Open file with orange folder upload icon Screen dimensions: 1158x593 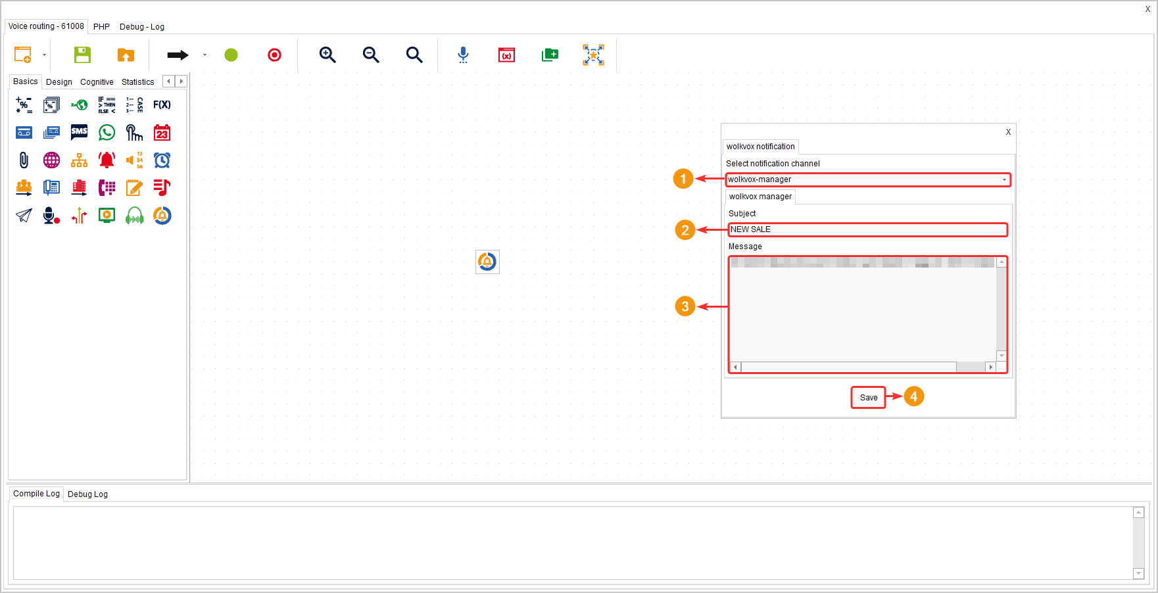pos(126,55)
